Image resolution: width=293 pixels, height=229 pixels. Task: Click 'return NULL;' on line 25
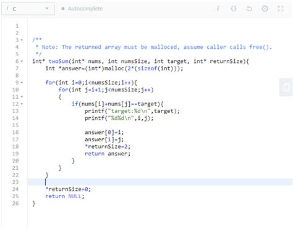[65, 196]
